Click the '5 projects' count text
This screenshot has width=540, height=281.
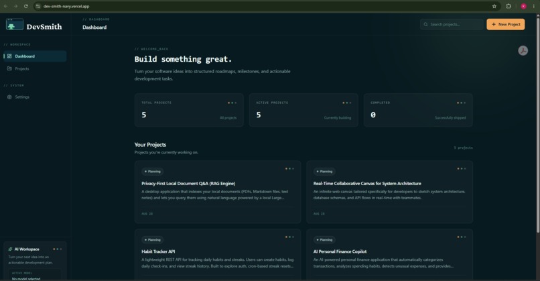point(463,148)
